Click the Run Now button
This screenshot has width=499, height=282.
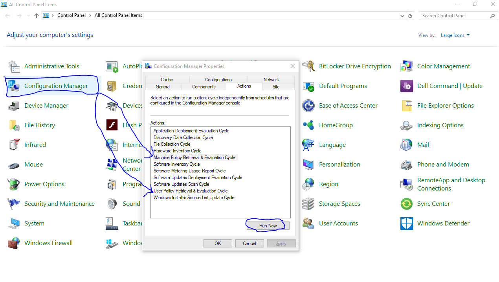coord(268,226)
